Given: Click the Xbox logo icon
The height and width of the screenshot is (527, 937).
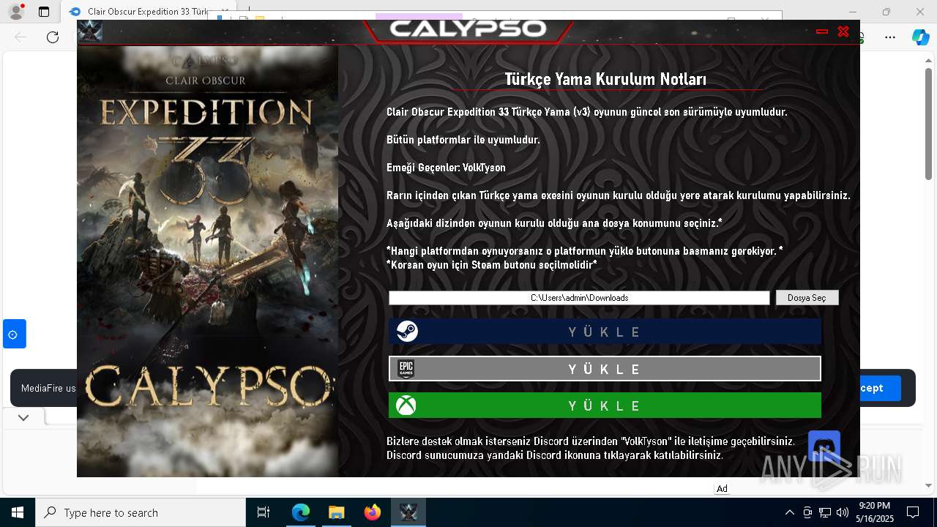Looking at the screenshot, I should (406, 405).
